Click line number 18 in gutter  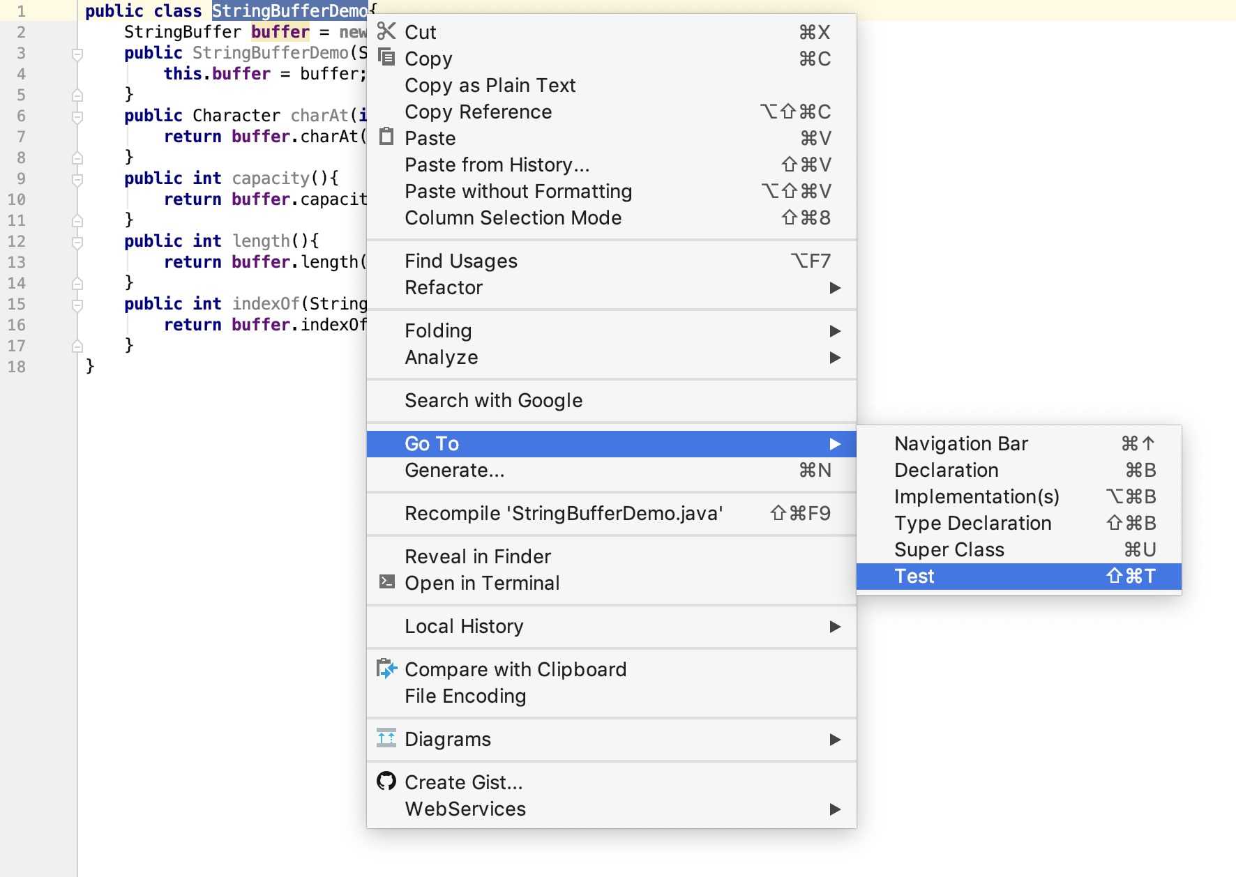click(x=17, y=367)
